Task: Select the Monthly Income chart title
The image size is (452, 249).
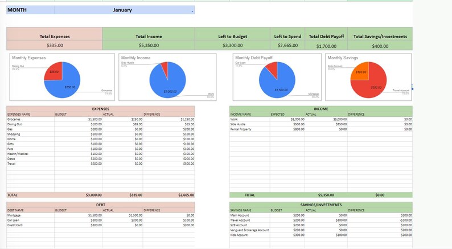Action: 135,58
